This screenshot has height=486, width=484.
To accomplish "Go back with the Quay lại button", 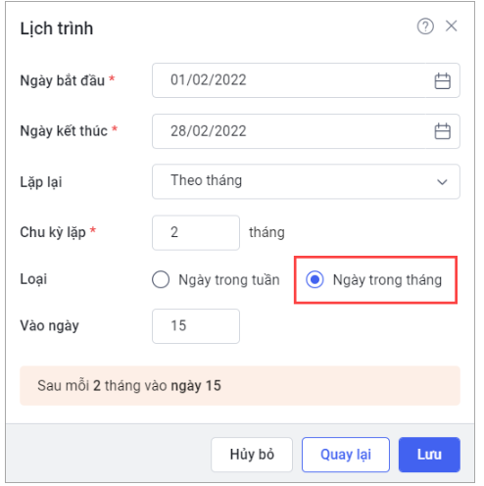I will point(346,455).
